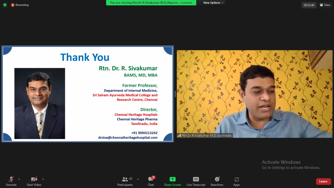The image size is (334, 188).
Task: Click the signal strength bars icon
Action: pyautogui.click(x=179, y=135)
